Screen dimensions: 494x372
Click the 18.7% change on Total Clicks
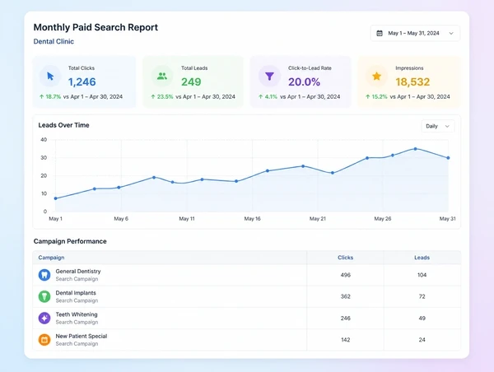[x=53, y=96]
